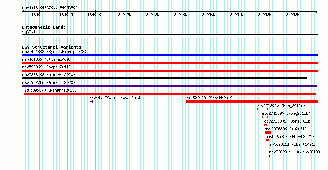Viewport: 328px width, 170px height.
Task: Click the red nsv461859 variant bar
Action: (170, 63)
